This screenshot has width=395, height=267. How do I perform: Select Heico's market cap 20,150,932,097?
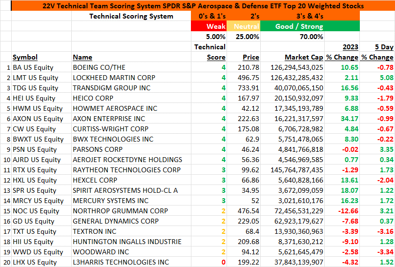click(292, 98)
